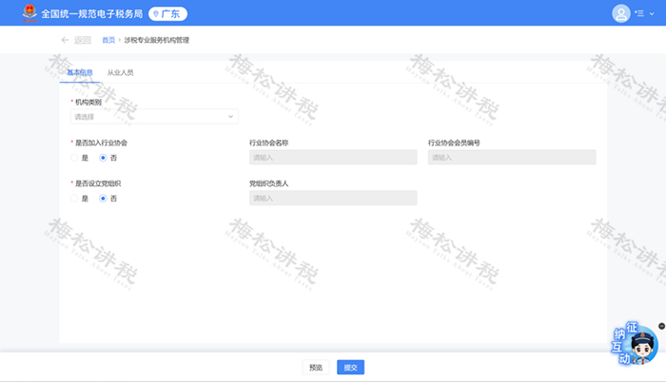The width and height of the screenshot is (666, 382).
Task: Switch to 基本信息 tab
Action: (80, 72)
